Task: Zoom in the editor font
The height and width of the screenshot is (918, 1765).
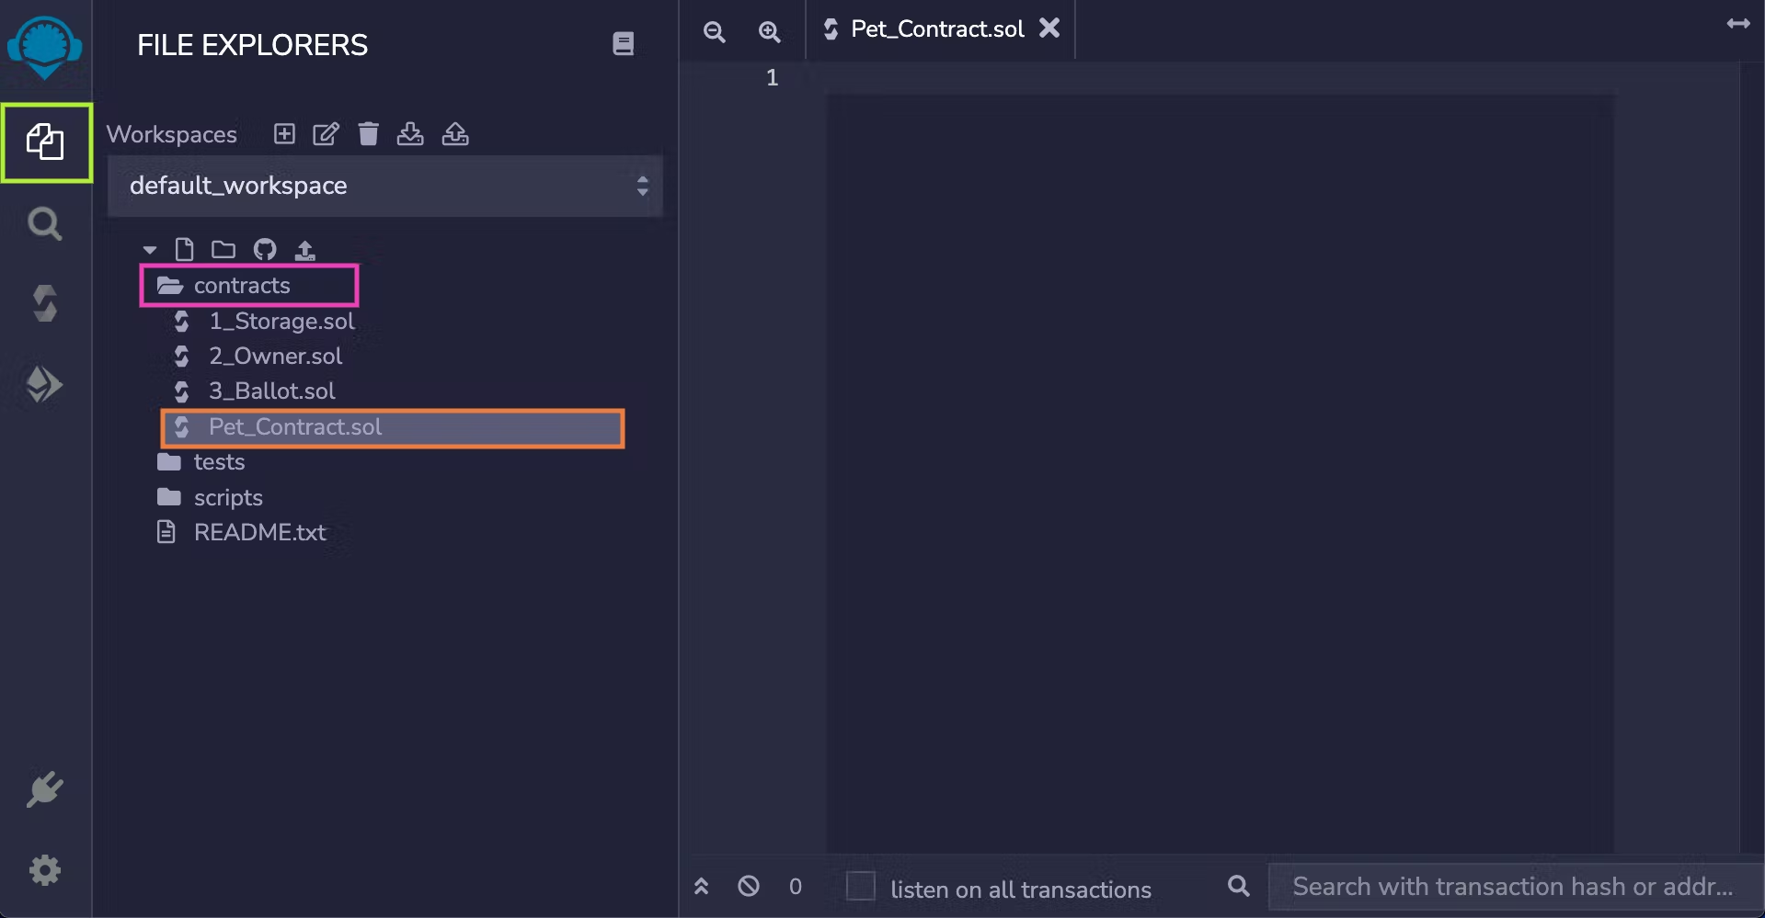Action: [x=769, y=32]
